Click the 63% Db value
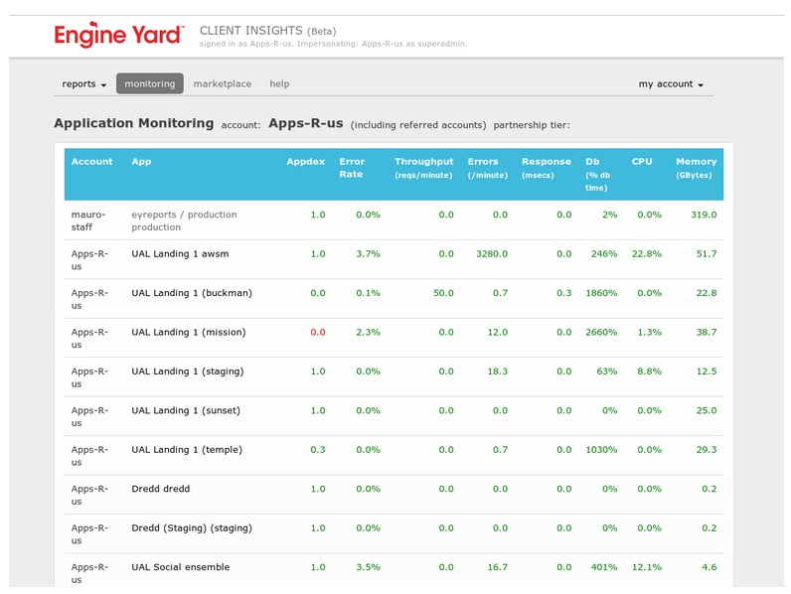This screenshot has height=594, width=791. click(x=607, y=371)
